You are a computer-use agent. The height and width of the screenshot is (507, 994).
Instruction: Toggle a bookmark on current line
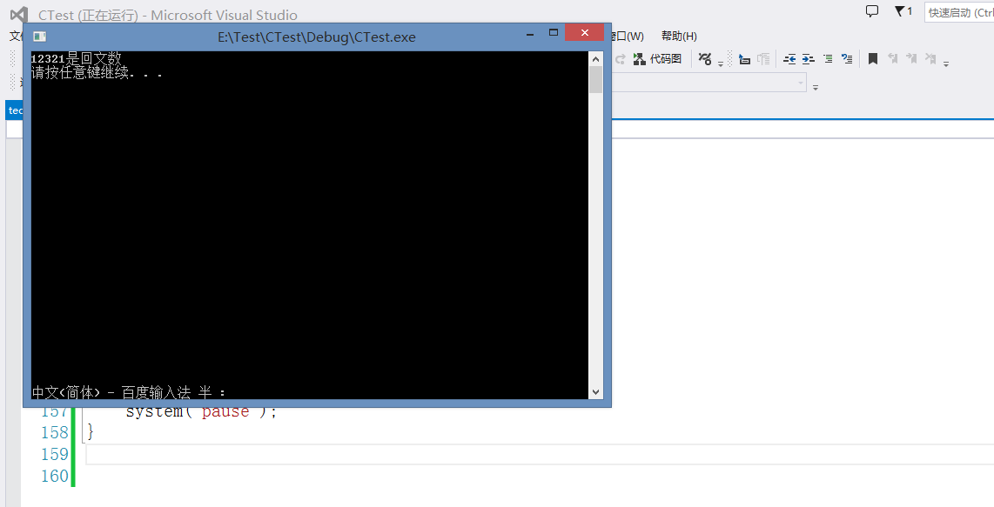[x=873, y=59]
